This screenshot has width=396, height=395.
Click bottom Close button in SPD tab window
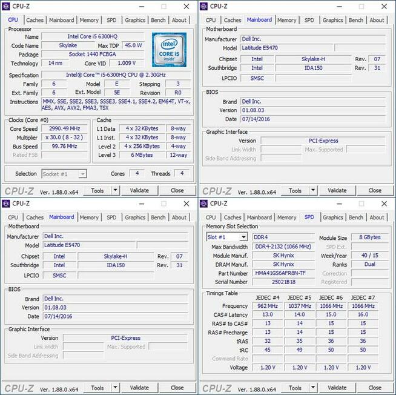click(375, 387)
